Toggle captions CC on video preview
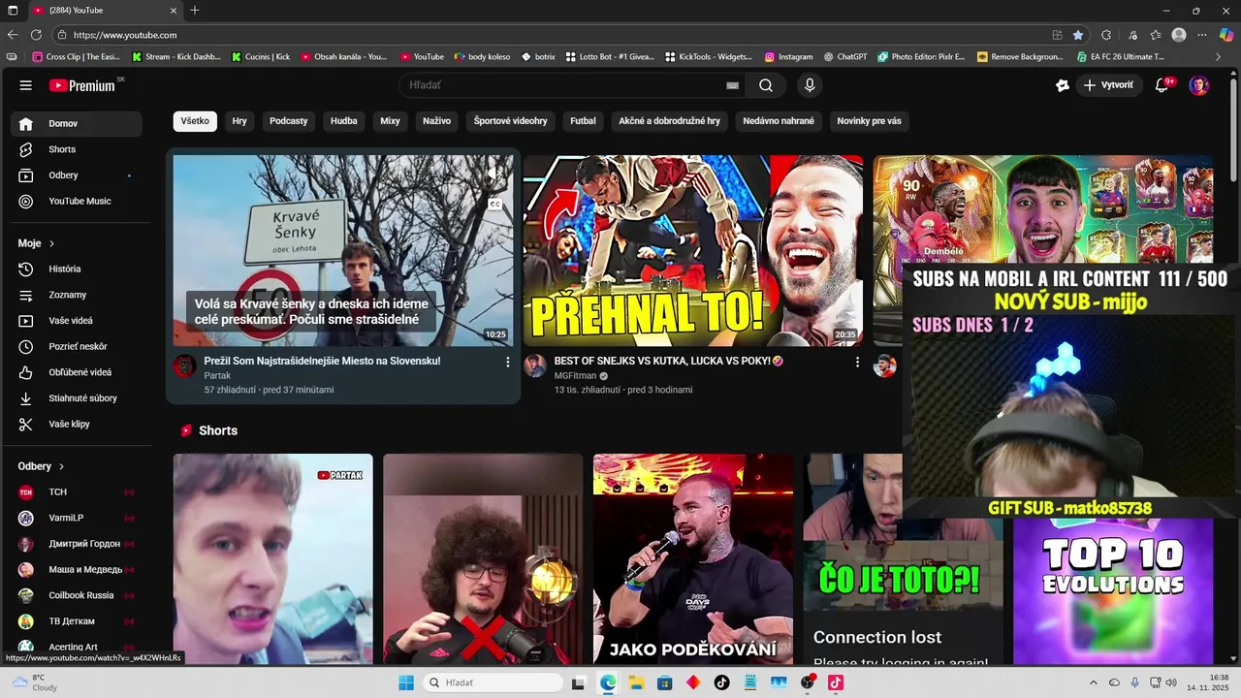This screenshot has height=698, width=1241. [494, 205]
